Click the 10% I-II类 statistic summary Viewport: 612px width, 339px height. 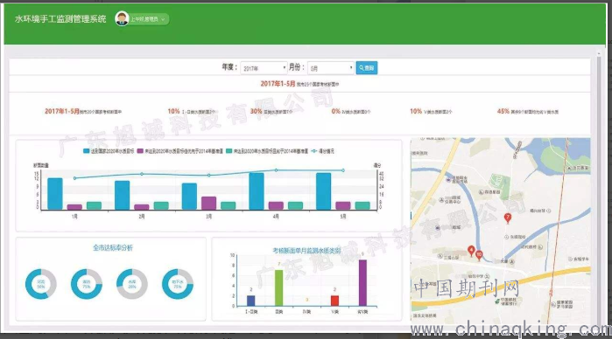tap(191, 112)
